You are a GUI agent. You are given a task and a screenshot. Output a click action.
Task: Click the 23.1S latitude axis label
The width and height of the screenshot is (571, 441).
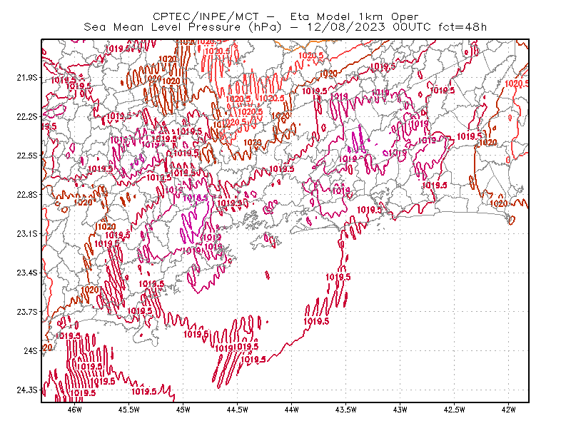coord(27,233)
